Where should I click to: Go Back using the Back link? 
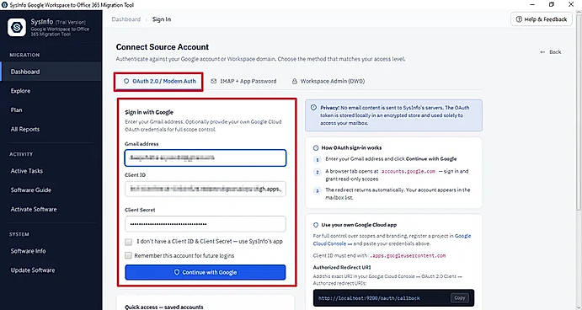tap(551, 52)
